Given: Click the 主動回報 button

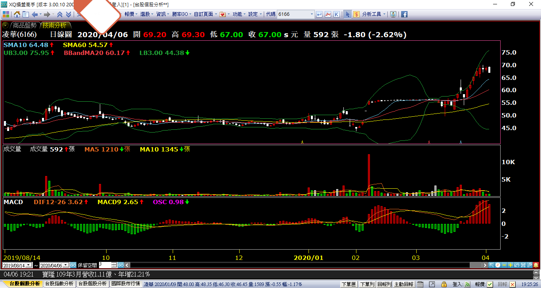Looking at the screenshot, I should click(404, 284).
